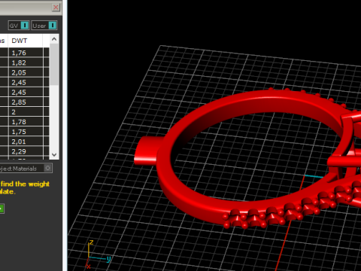The height and width of the screenshot is (271, 361).
Task: Select the 1,78 DWT cell
Action: [x=26, y=122]
